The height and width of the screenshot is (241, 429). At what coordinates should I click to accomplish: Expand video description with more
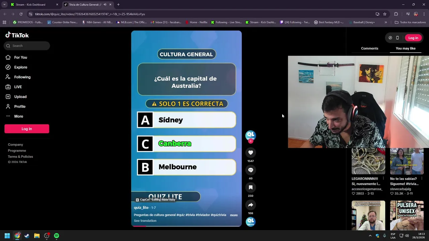pos(234,215)
